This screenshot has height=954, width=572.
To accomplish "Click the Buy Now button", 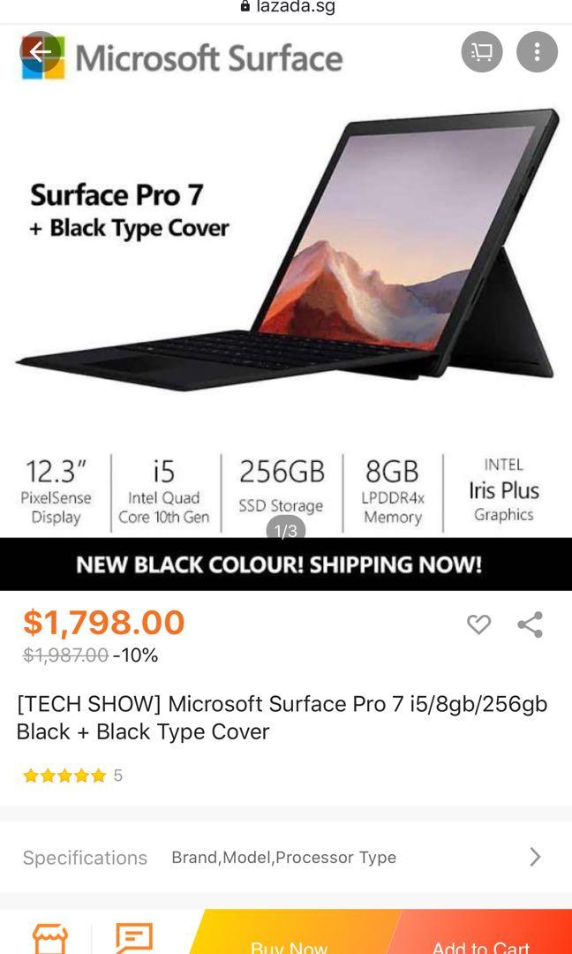I will pyautogui.click(x=290, y=932).
